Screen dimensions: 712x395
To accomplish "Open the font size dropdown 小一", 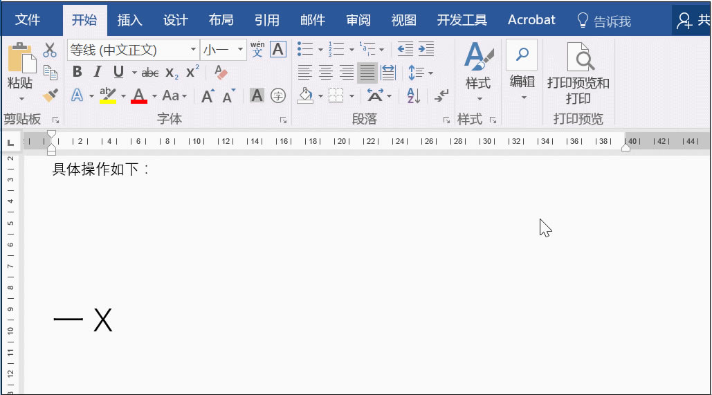I will click(240, 50).
